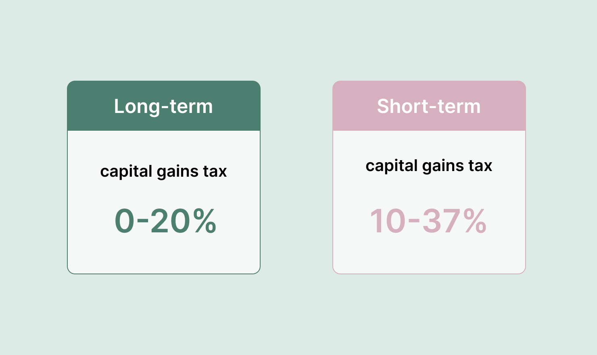Click the hyphen between 0 and 20
The image size is (597, 355).
click(143, 221)
